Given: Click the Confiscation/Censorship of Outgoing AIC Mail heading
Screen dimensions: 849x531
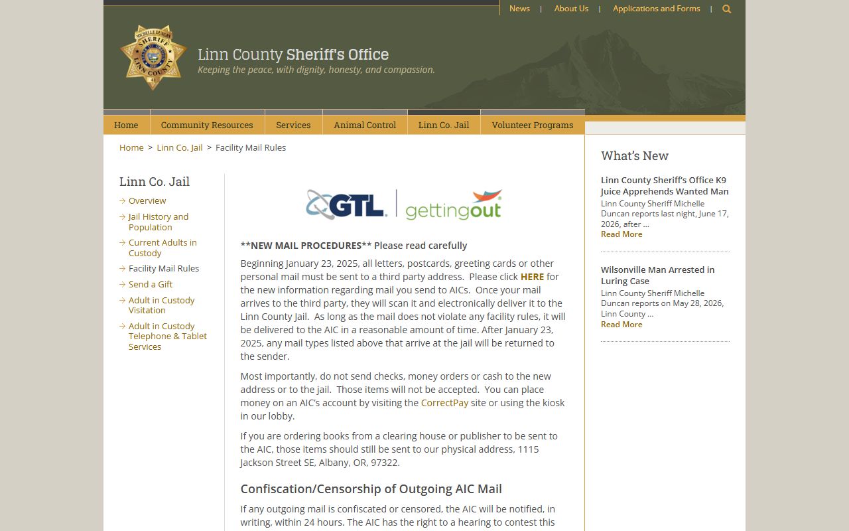Looking at the screenshot, I should (x=371, y=489).
